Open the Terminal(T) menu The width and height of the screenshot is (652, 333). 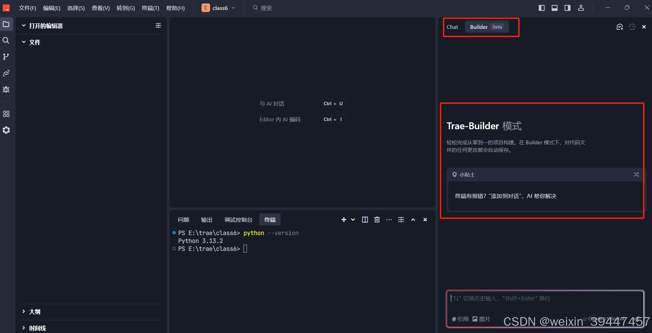[x=150, y=8]
